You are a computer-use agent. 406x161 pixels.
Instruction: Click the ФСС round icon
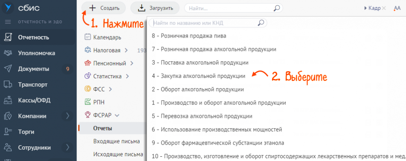88,89
